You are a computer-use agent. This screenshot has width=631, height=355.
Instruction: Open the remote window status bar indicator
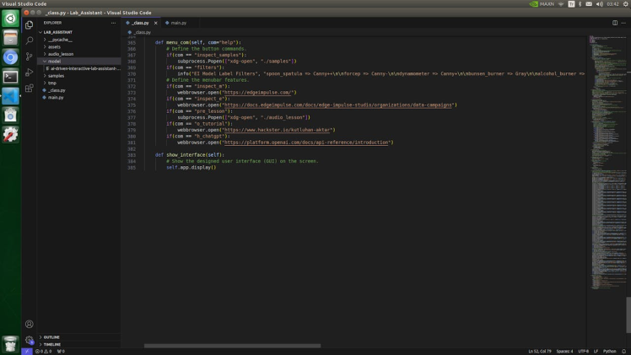(26, 351)
